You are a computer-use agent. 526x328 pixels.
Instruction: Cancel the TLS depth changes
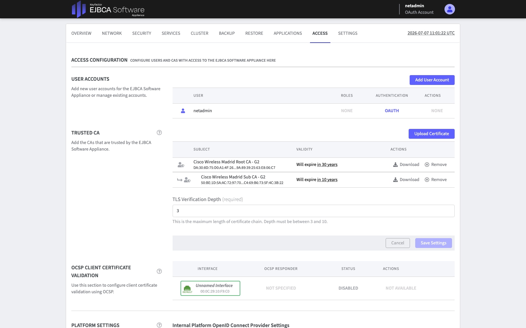point(398,243)
